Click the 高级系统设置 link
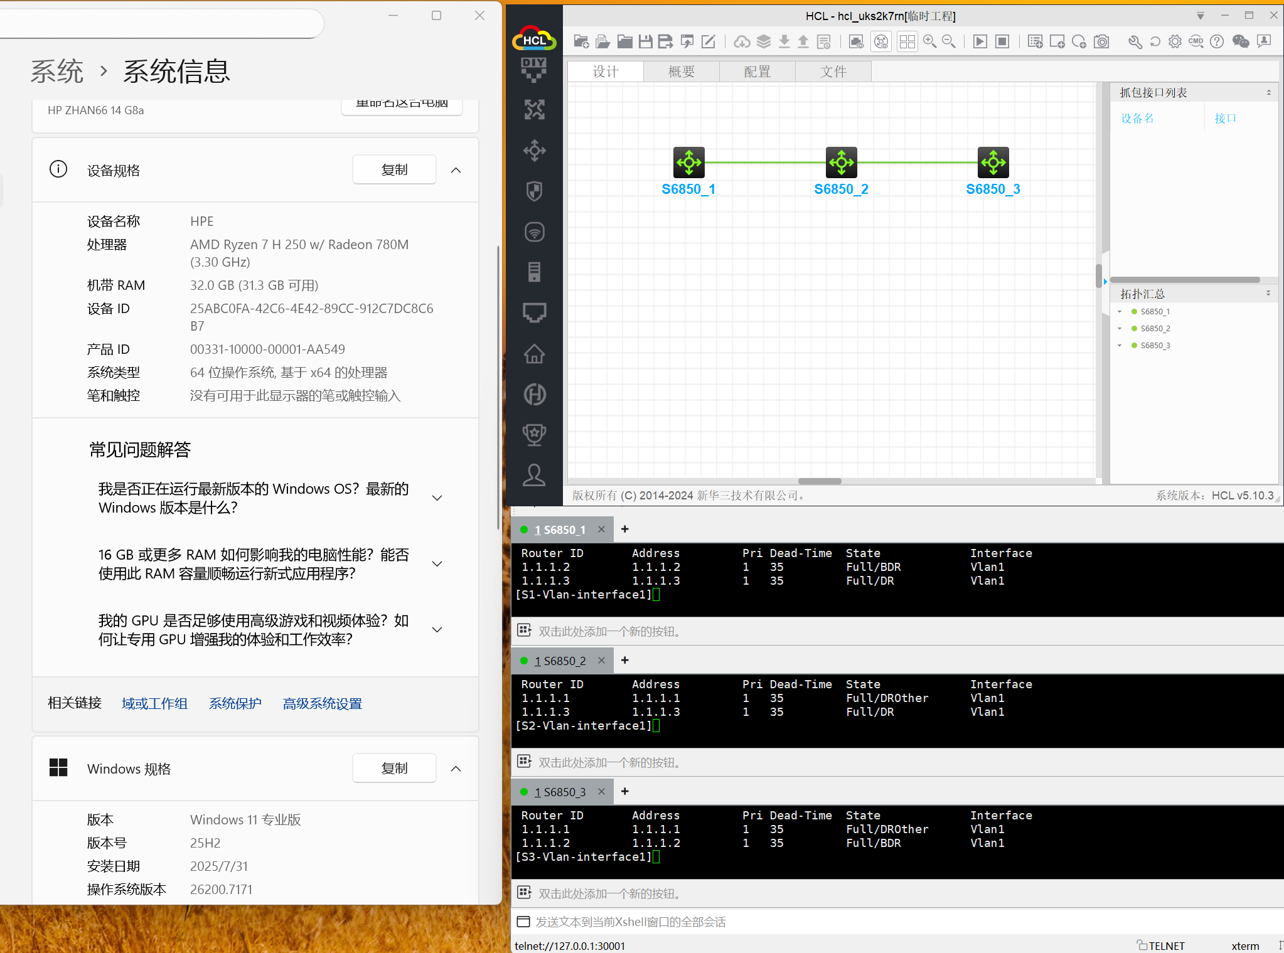The height and width of the screenshot is (953, 1284). point(323,703)
